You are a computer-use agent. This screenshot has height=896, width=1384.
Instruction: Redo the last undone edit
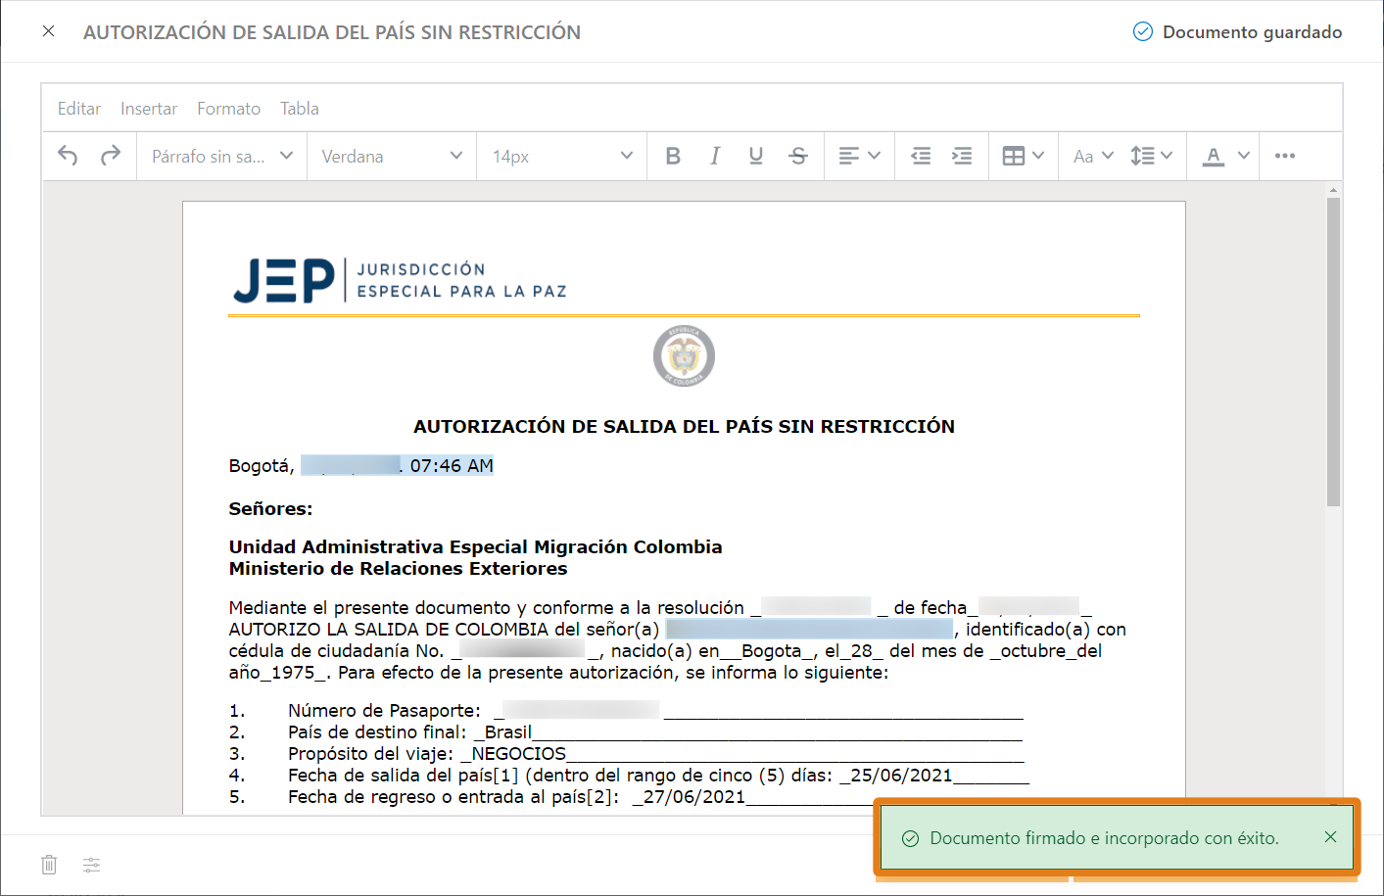click(111, 156)
